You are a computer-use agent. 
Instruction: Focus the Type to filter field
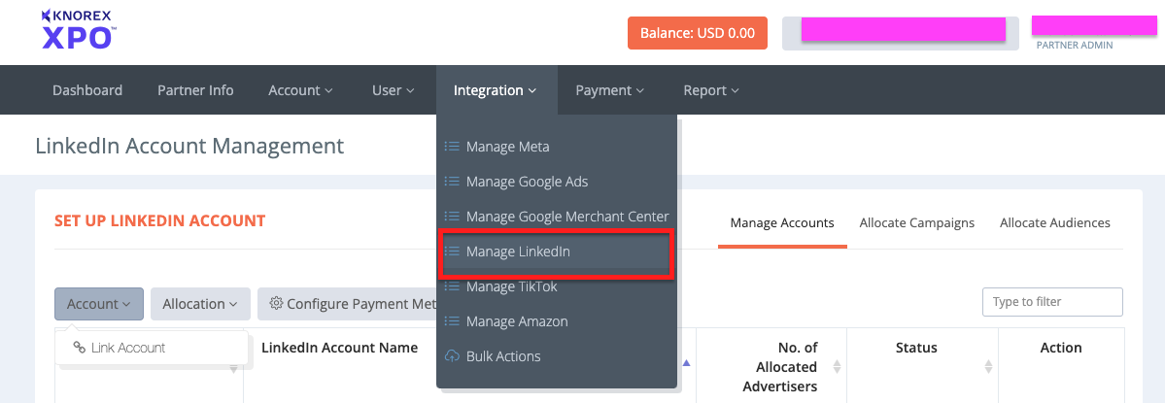pos(1051,302)
